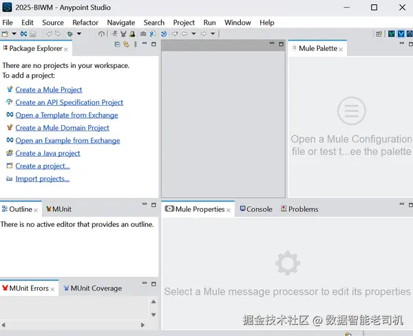The width and height of the screenshot is (413, 336).
Task: Click the Undo toolbar arrow
Action: 50,34
